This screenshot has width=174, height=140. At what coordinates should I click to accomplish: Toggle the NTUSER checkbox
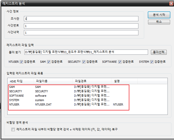[21, 62]
